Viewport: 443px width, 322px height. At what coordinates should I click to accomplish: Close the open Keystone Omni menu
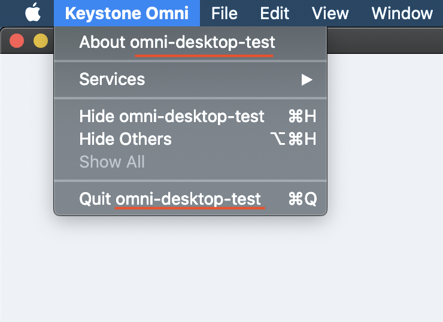126,13
